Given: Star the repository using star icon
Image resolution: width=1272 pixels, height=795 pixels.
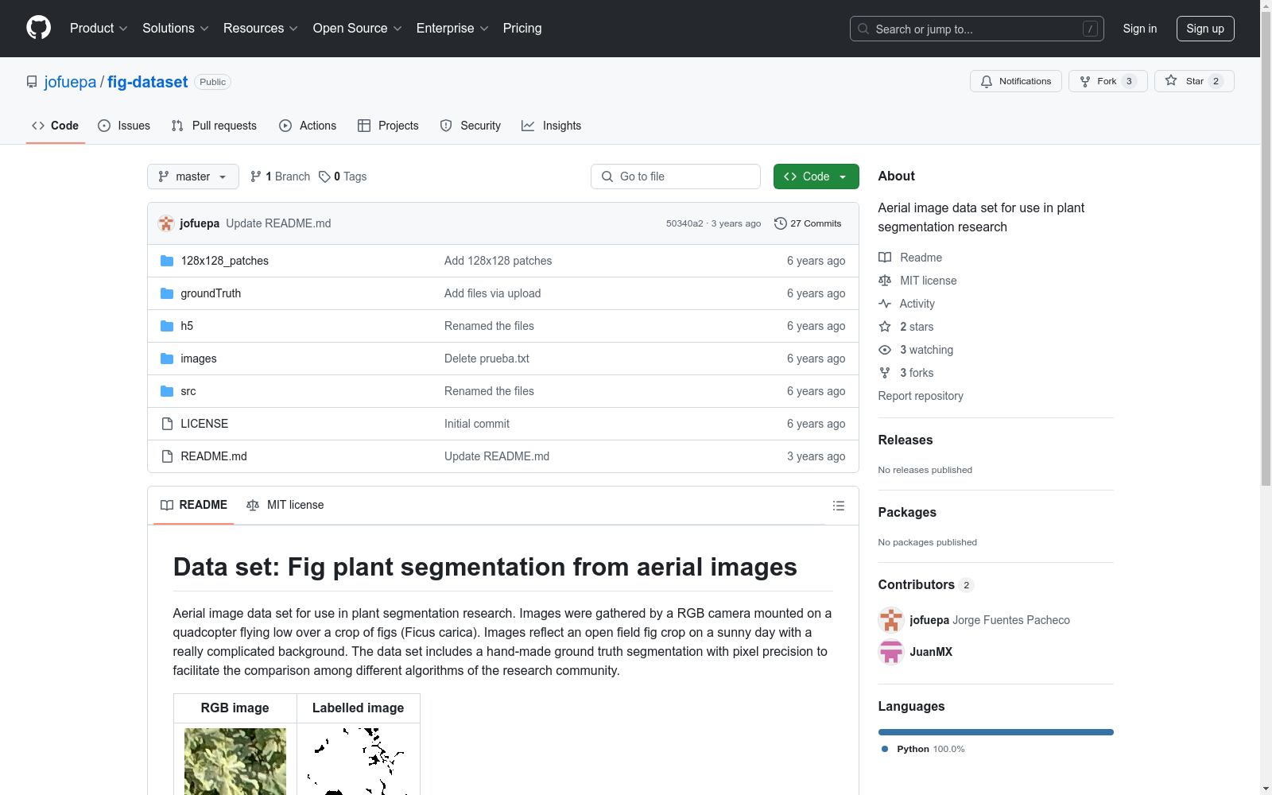Looking at the screenshot, I should [1171, 80].
